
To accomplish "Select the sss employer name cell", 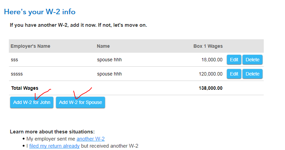I will point(15,60).
